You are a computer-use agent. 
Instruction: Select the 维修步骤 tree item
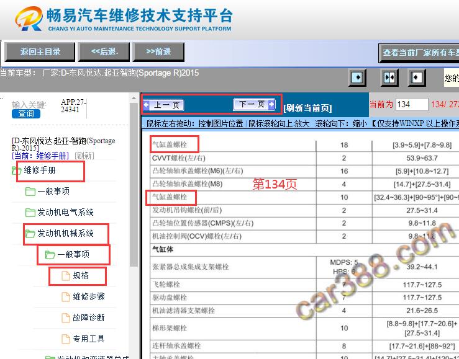(89, 296)
